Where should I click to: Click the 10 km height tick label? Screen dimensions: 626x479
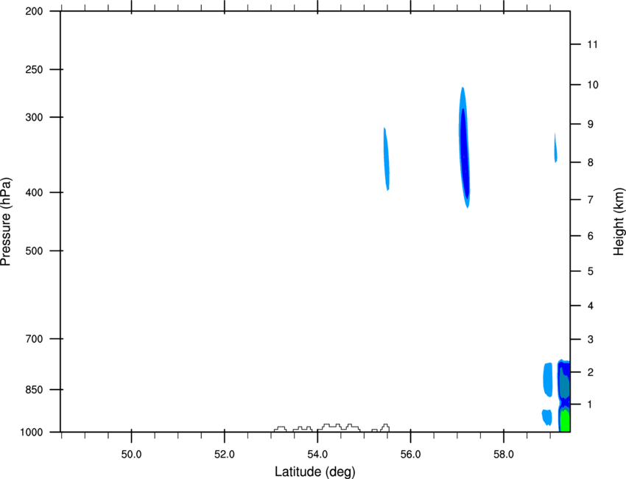coord(593,85)
